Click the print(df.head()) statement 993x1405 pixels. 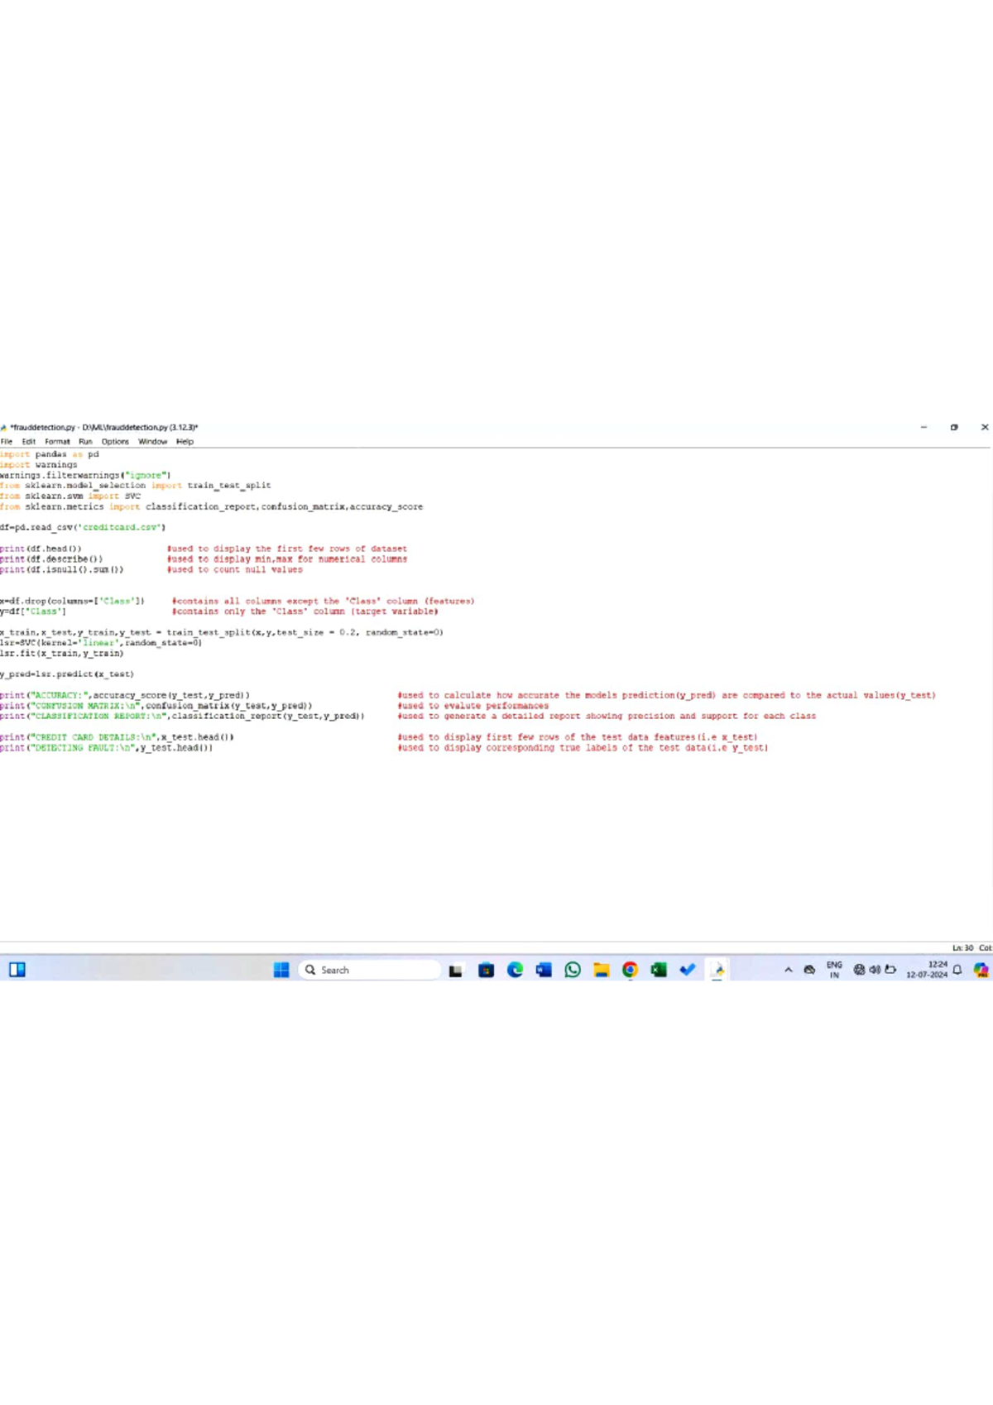[41, 549]
